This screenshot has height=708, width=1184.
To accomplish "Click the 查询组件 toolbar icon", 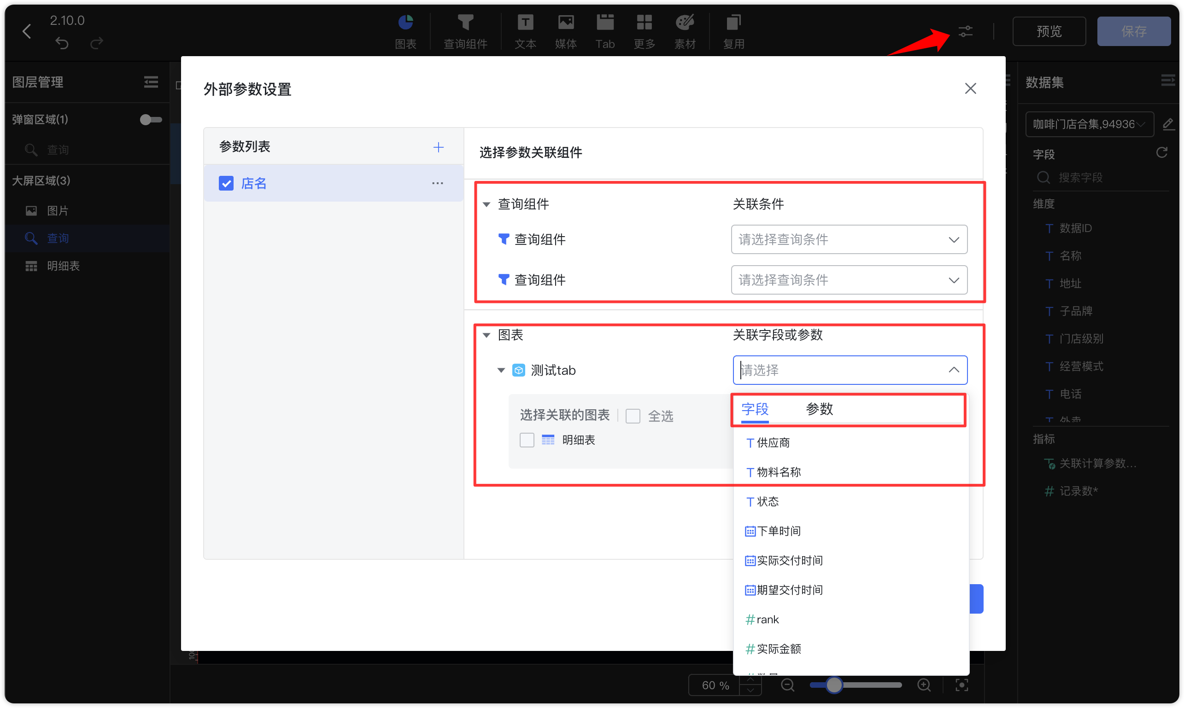I will pyautogui.click(x=465, y=30).
